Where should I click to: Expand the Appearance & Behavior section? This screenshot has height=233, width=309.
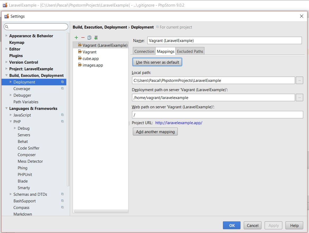tap(6, 36)
